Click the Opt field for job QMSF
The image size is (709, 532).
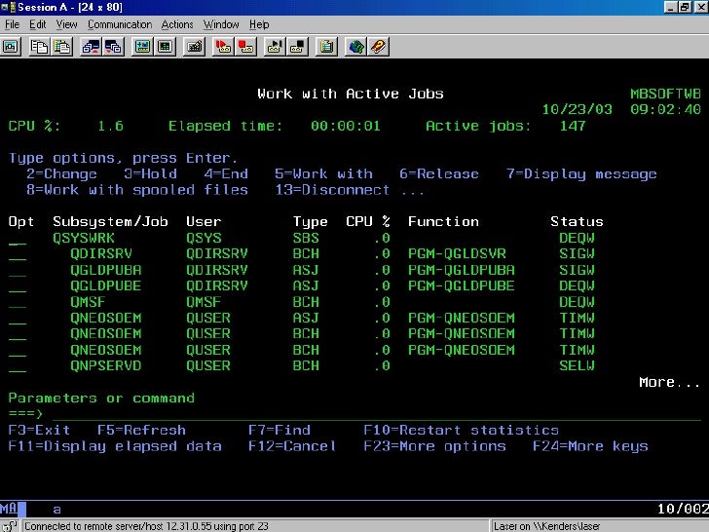18,303
